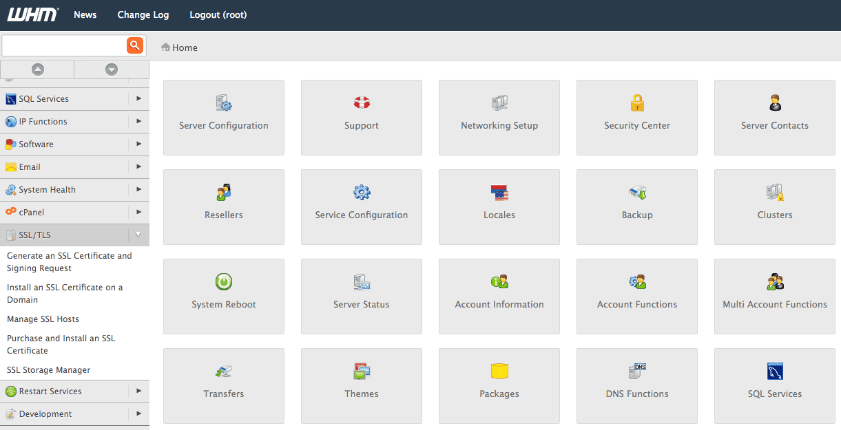The height and width of the screenshot is (430, 841).
Task: Click the orange search magnifier button
Action: (x=135, y=45)
